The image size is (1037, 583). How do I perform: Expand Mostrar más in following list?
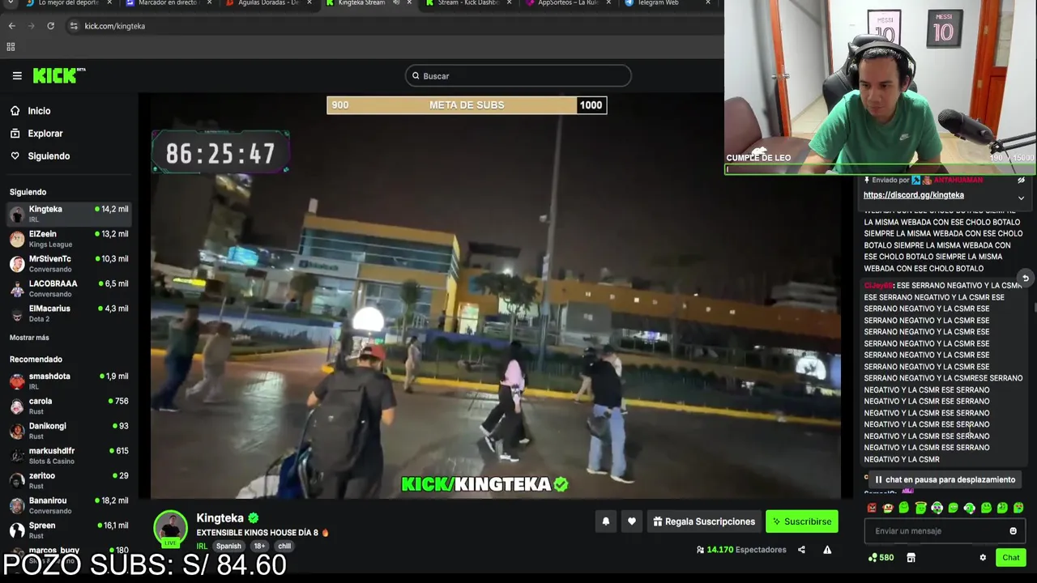pos(29,338)
